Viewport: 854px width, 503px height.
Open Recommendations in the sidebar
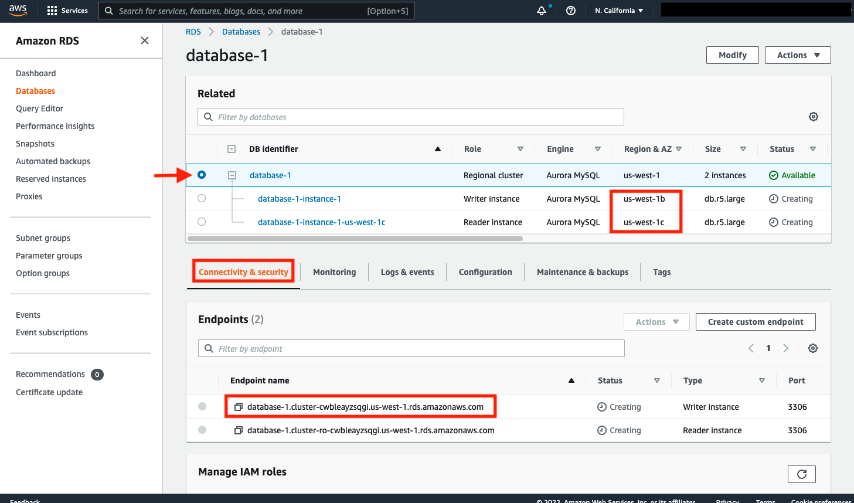50,374
